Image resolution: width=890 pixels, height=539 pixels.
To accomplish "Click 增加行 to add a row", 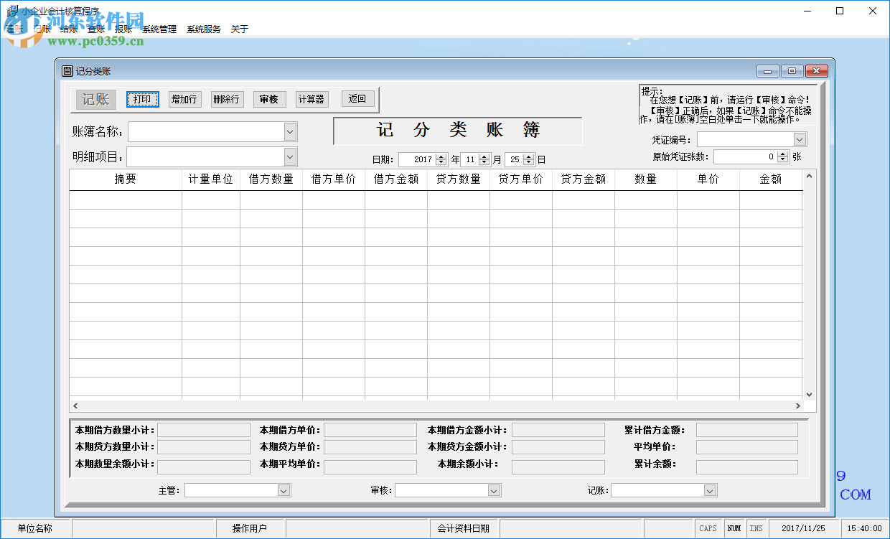I will click(x=184, y=99).
